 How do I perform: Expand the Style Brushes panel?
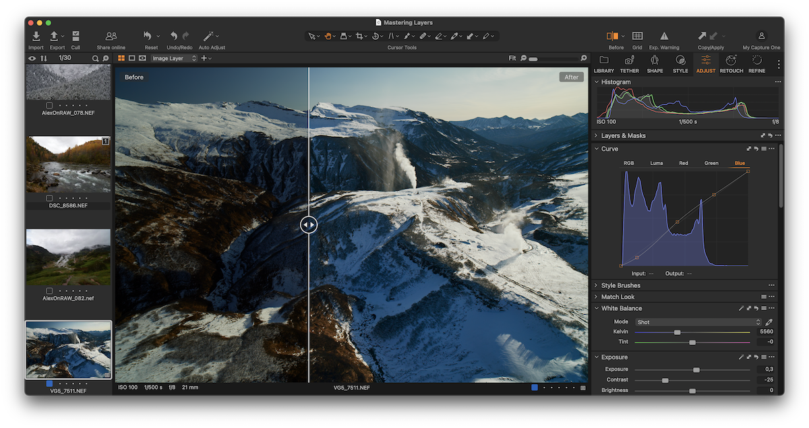[x=596, y=286]
